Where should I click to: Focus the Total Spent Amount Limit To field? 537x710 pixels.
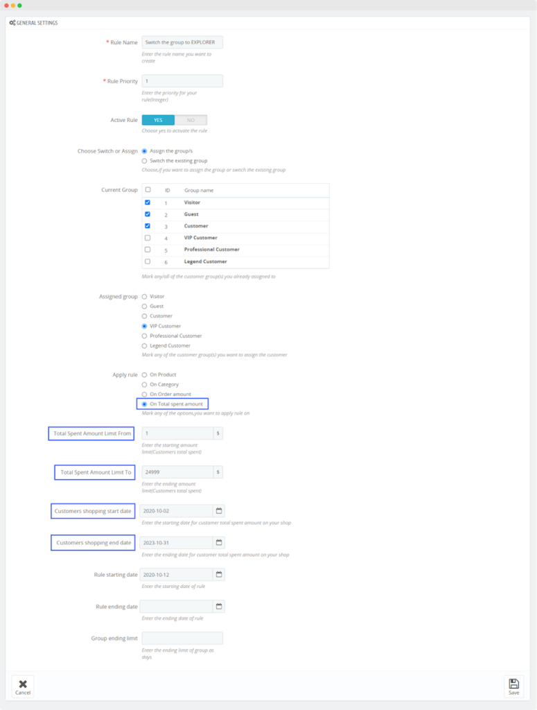(x=177, y=472)
